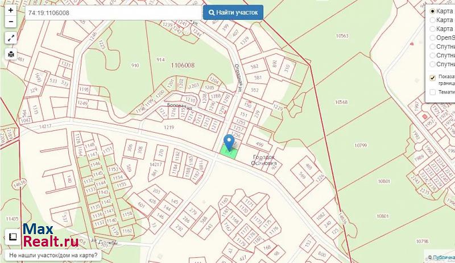Open the measure tool icon at bottom left

13,237
